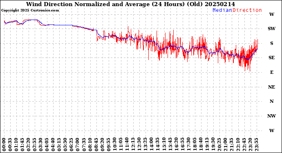Screen dimensions: 282x153
Task: Click the 11:40 time axis label
Action: pos(127,145)
